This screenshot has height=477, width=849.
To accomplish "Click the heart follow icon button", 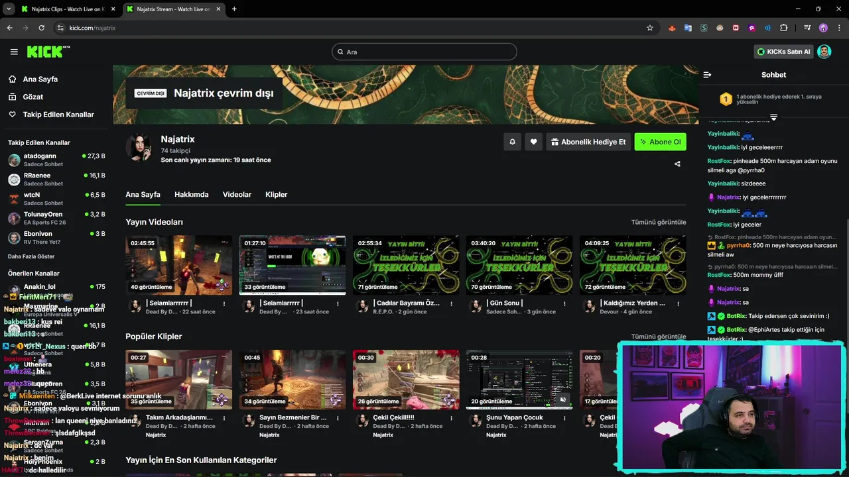I will (533, 142).
